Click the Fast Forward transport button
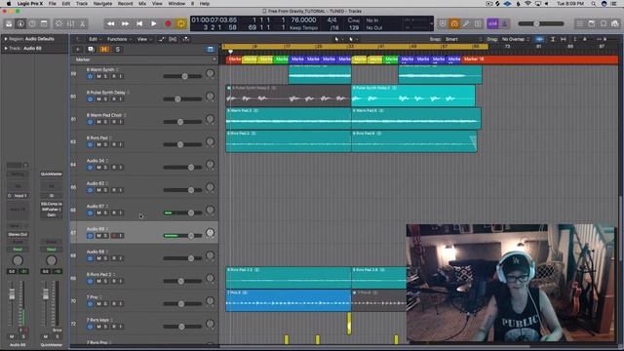Viewport: 624px width, 351px height. (x=125, y=23)
